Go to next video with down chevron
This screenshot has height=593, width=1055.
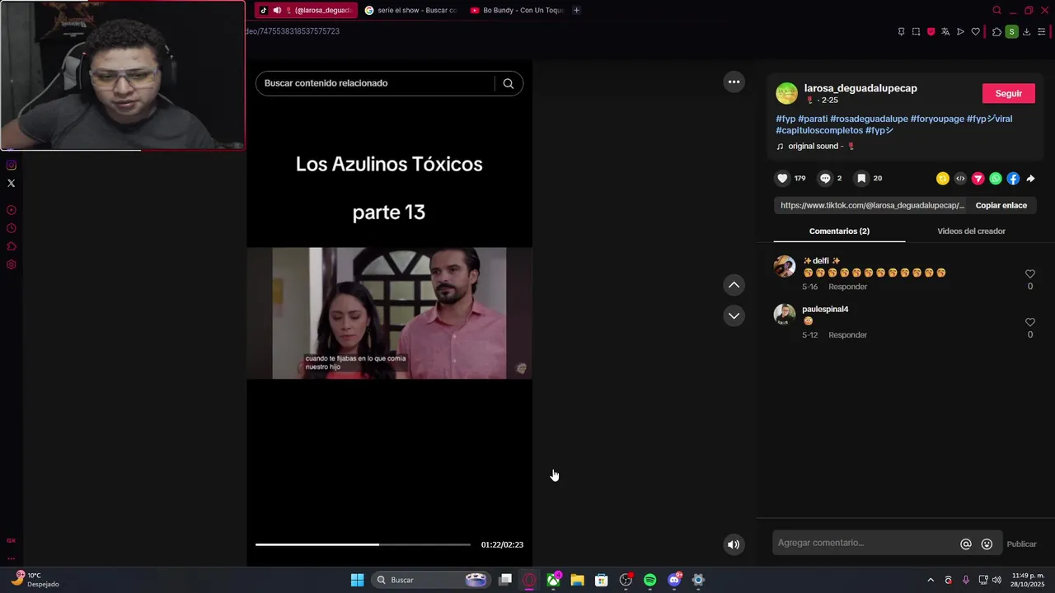pos(734,315)
